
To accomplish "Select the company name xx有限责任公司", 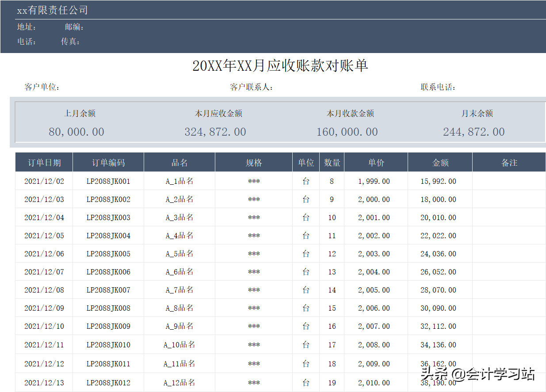I will coord(52,11).
